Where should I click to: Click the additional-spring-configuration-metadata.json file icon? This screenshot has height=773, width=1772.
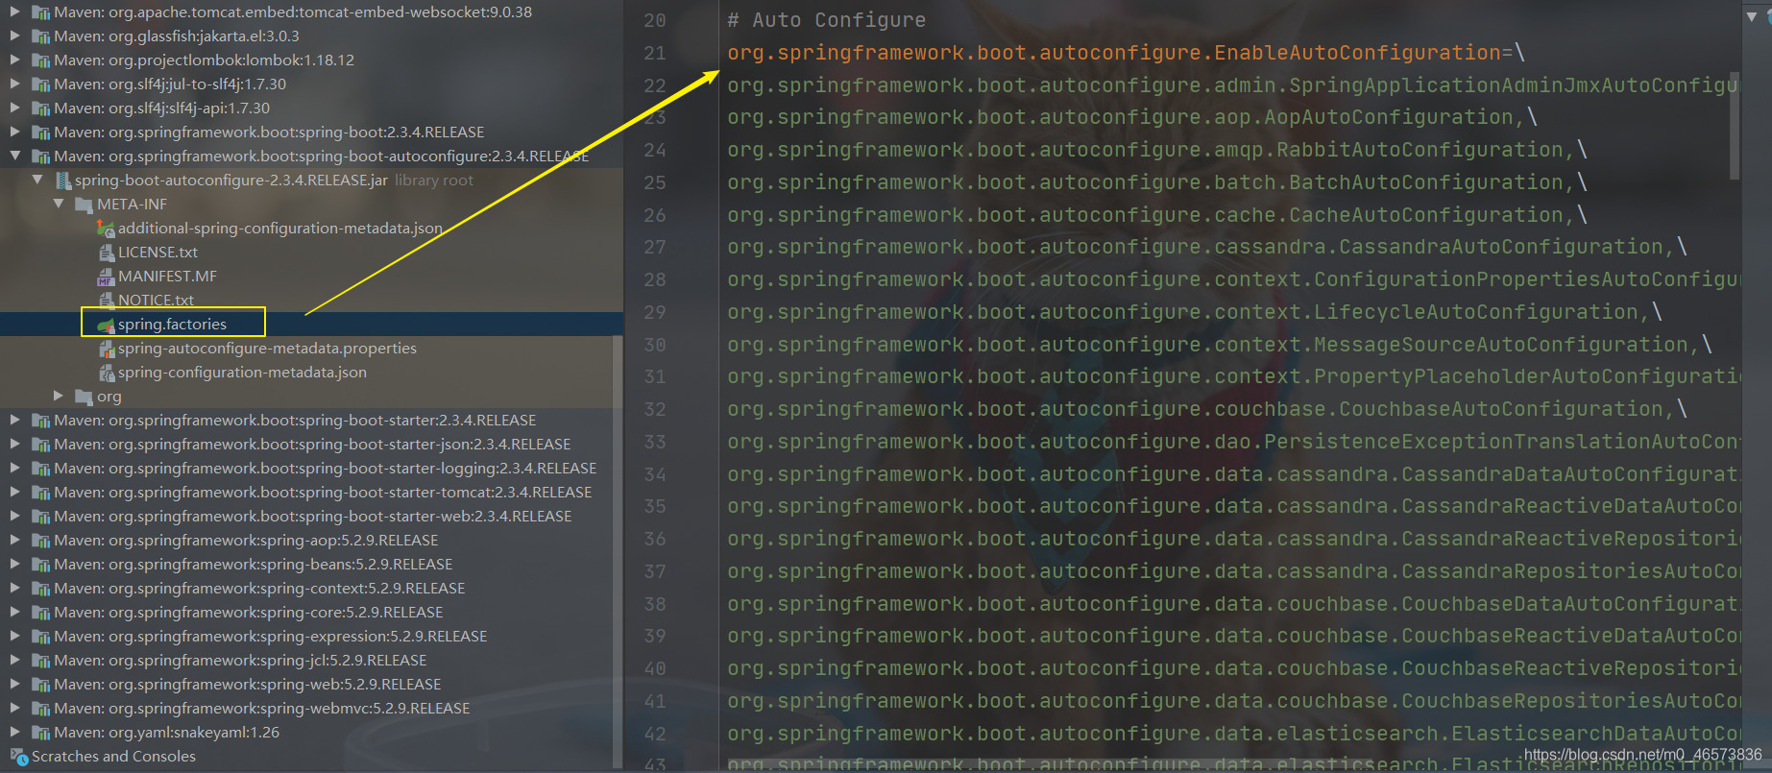click(106, 229)
